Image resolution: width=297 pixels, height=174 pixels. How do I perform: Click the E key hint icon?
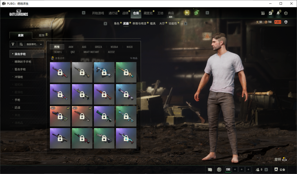tap(207, 13)
